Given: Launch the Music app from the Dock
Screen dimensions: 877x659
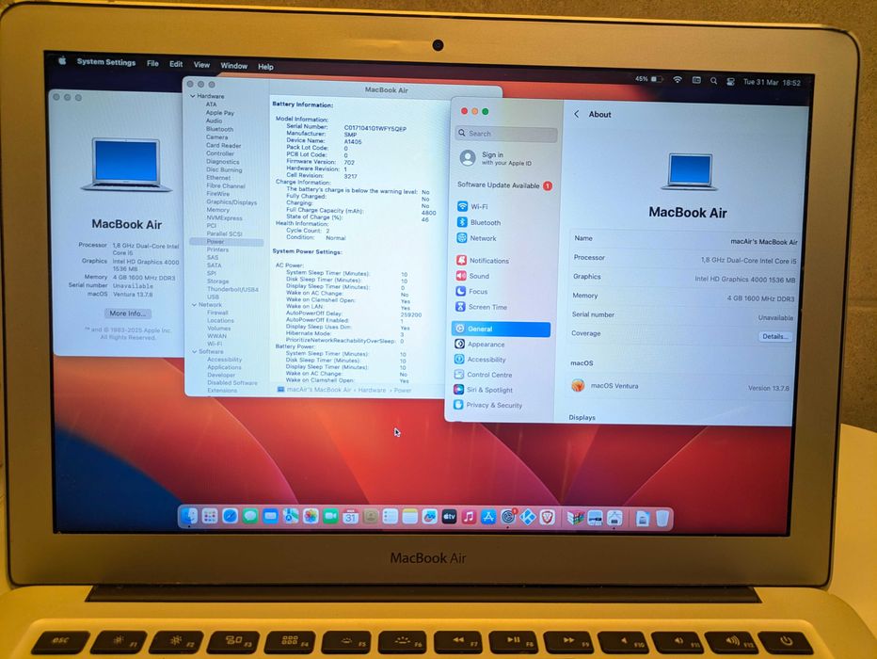Looking at the screenshot, I should click(x=469, y=517).
